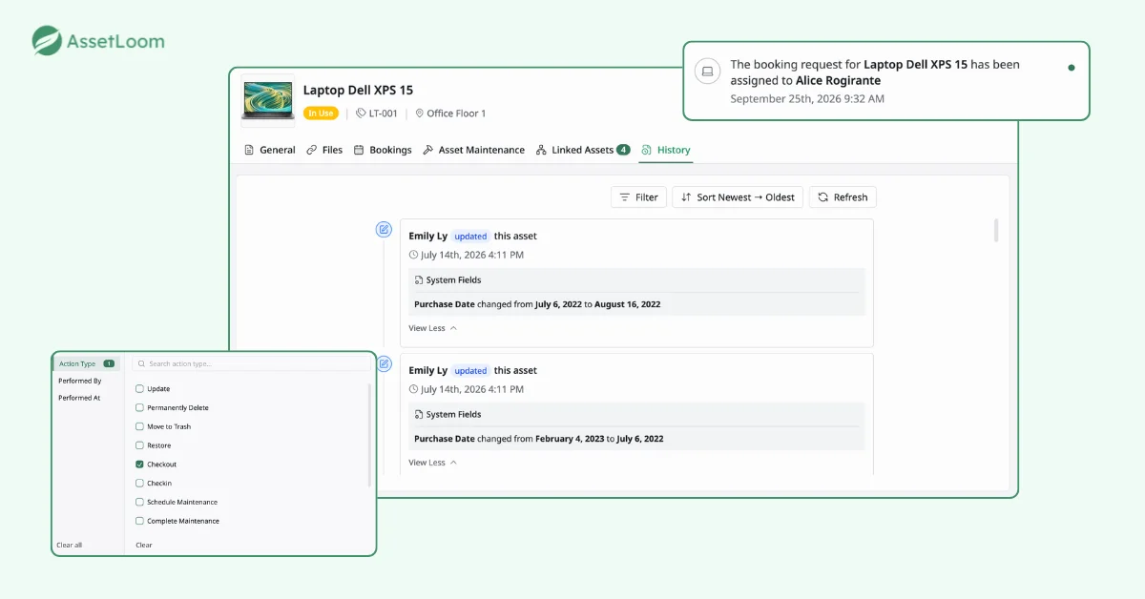Open the Linked Assets tab
Image resolution: width=1145 pixels, height=599 pixels.
click(x=583, y=150)
